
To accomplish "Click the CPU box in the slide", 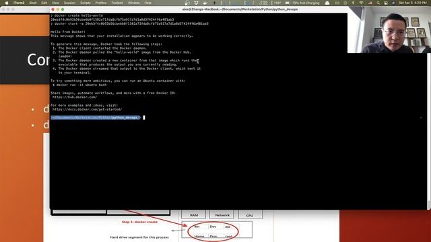I will [x=250, y=215].
